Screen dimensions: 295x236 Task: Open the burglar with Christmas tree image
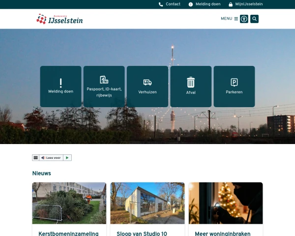pyautogui.click(x=226, y=203)
